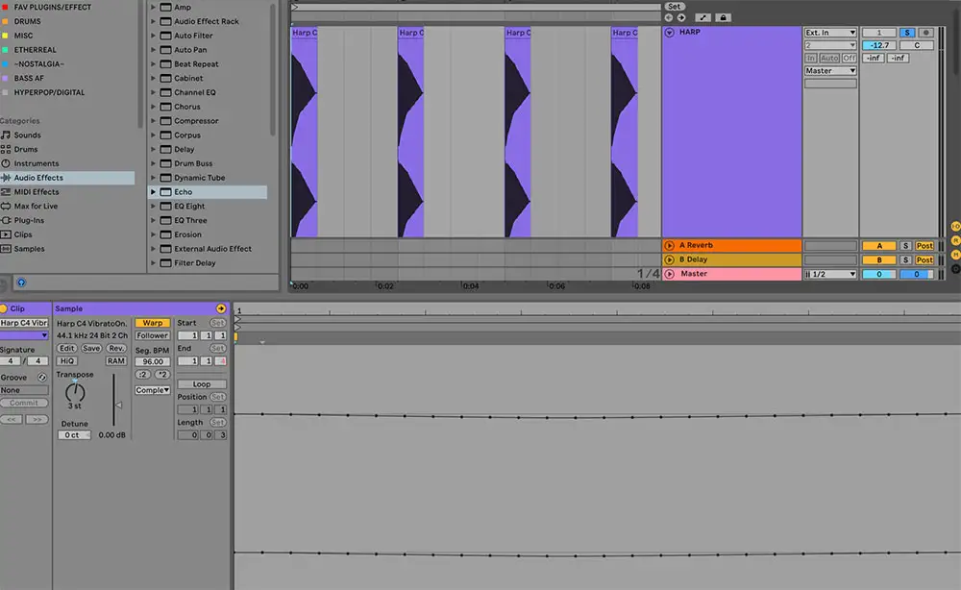Viewport: 961px width, 590px height.
Task: Expand the Echo effect folder
Action: tap(154, 192)
